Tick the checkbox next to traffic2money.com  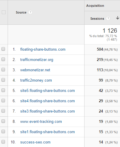tap(3, 80)
